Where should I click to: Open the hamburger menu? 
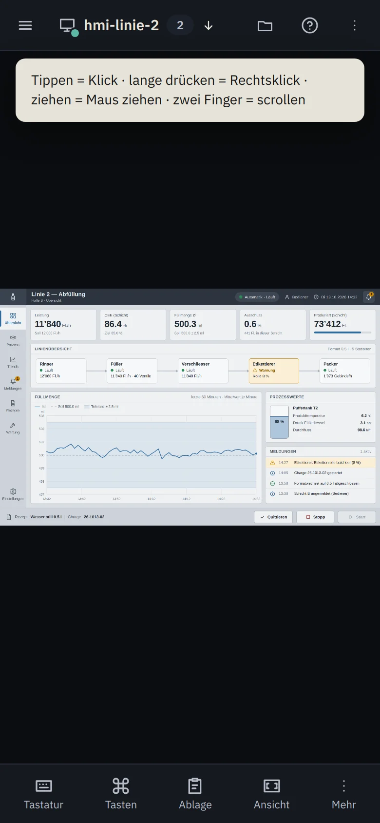[x=25, y=25]
